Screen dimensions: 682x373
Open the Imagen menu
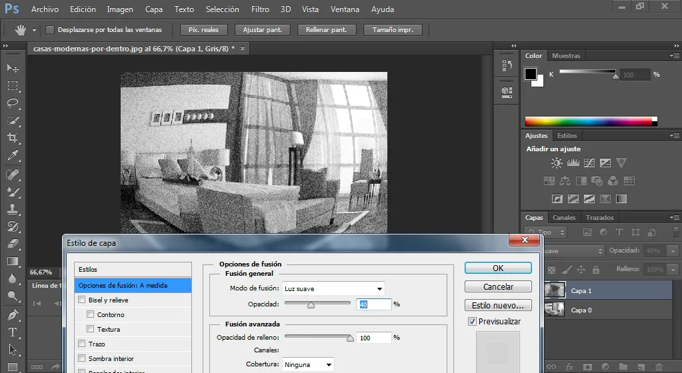click(120, 9)
